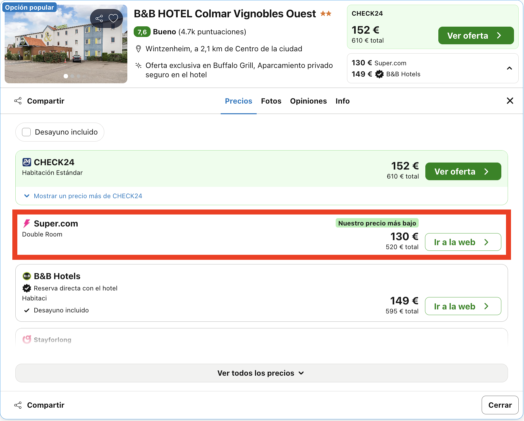
Task: Click the Habitación Estándar room label
Action: [52, 173]
